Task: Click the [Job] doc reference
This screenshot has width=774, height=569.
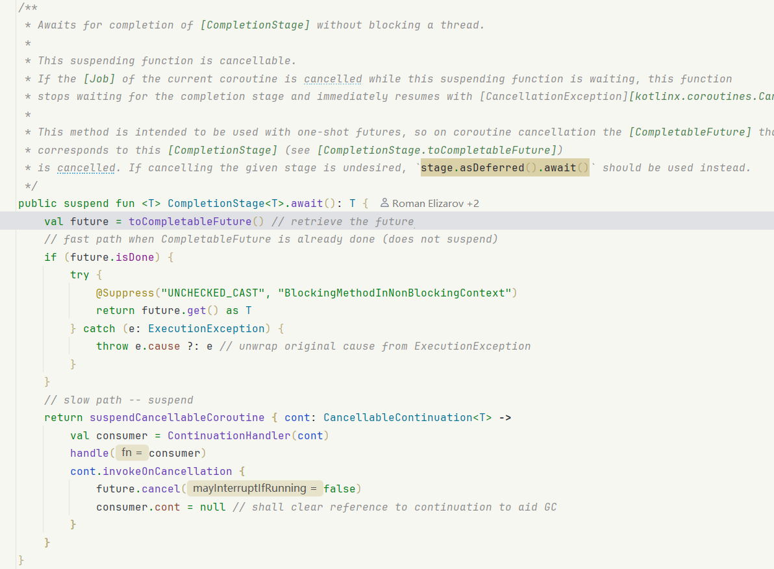Action: [99, 79]
